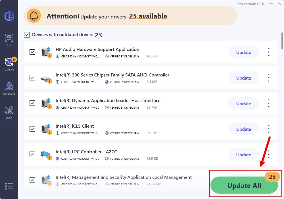Viewport: 284px width, 199px height.
Task: Toggle the 'Devices with outdated drivers' checkbox
Action: click(x=27, y=35)
